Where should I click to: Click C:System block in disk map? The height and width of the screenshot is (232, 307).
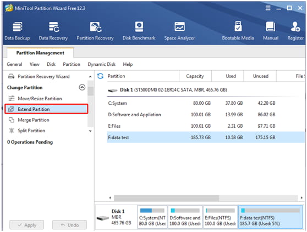pos(152,217)
